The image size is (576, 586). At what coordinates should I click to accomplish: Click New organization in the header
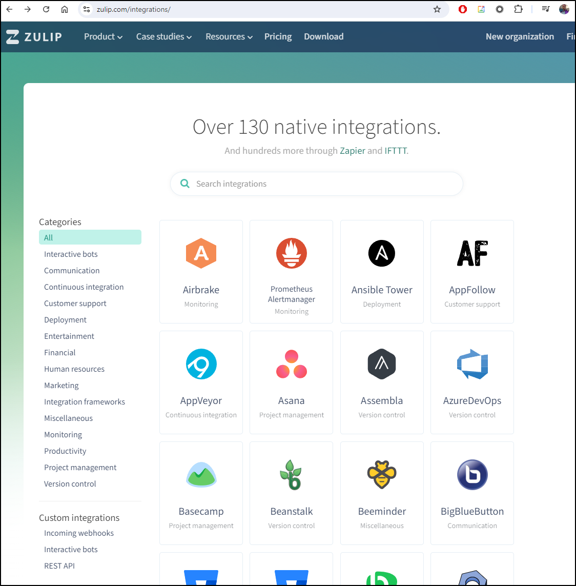coord(520,36)
